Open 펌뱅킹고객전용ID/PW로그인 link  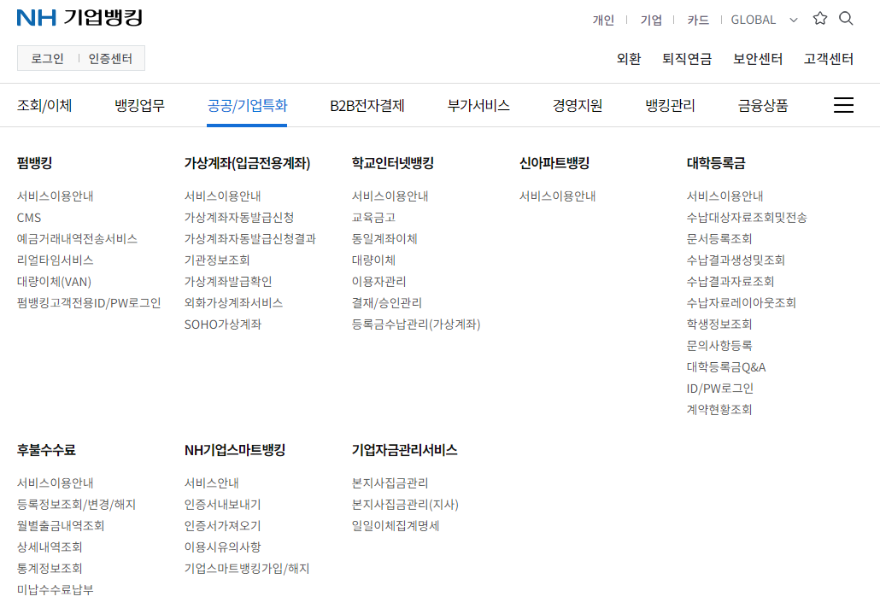click(89, 303)
